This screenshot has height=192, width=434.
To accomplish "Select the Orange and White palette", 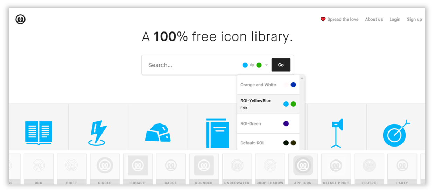I will click(x=268, y=85).
